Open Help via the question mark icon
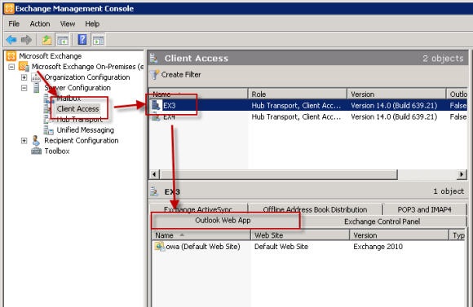Image resolution: width=473 pixels, height=307 pixels. click(x=82, y=39)
